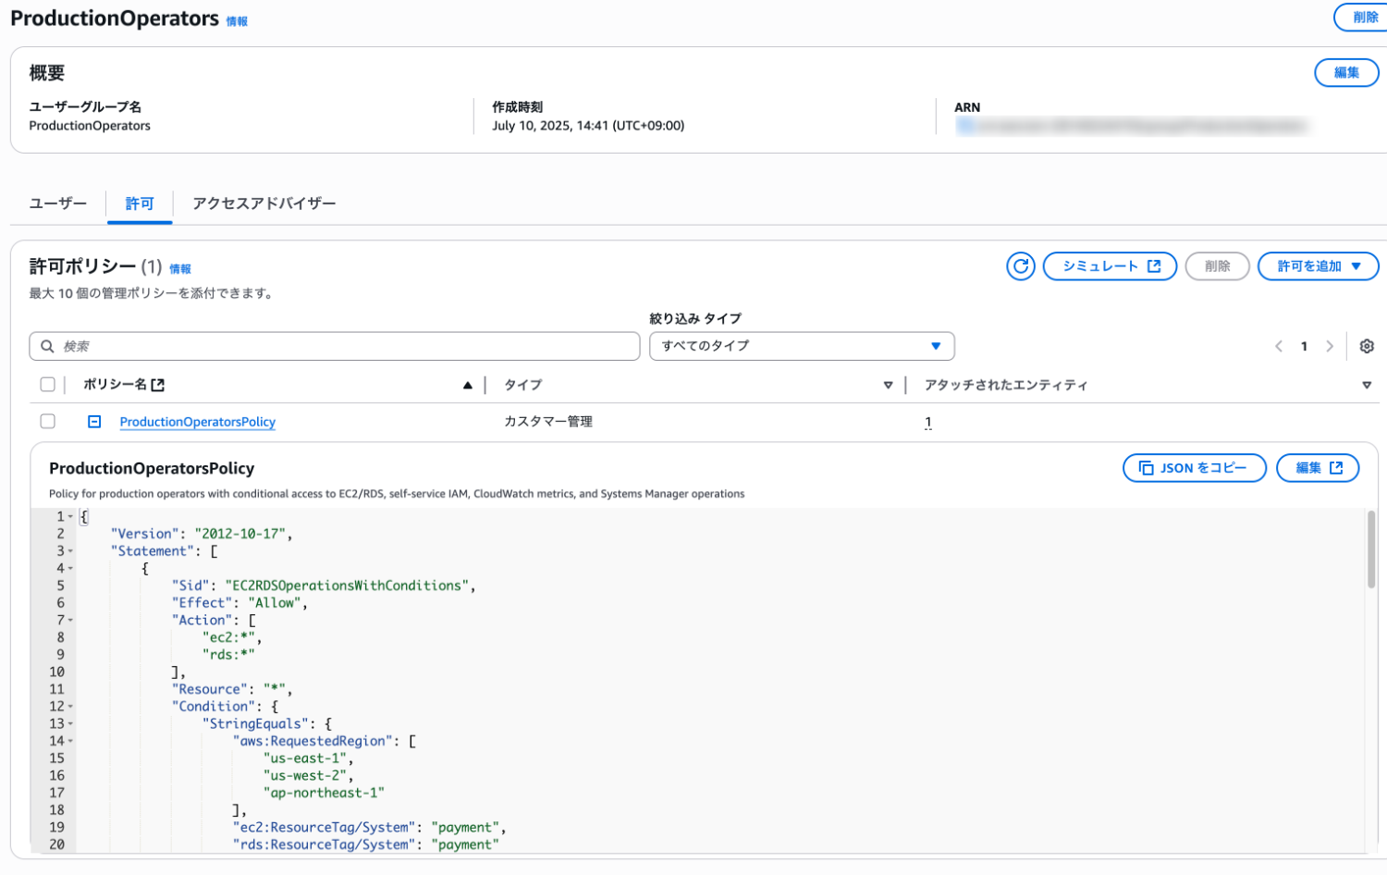Click the "ec2:*" action line

pyautogui.click(x=228, y=637)
